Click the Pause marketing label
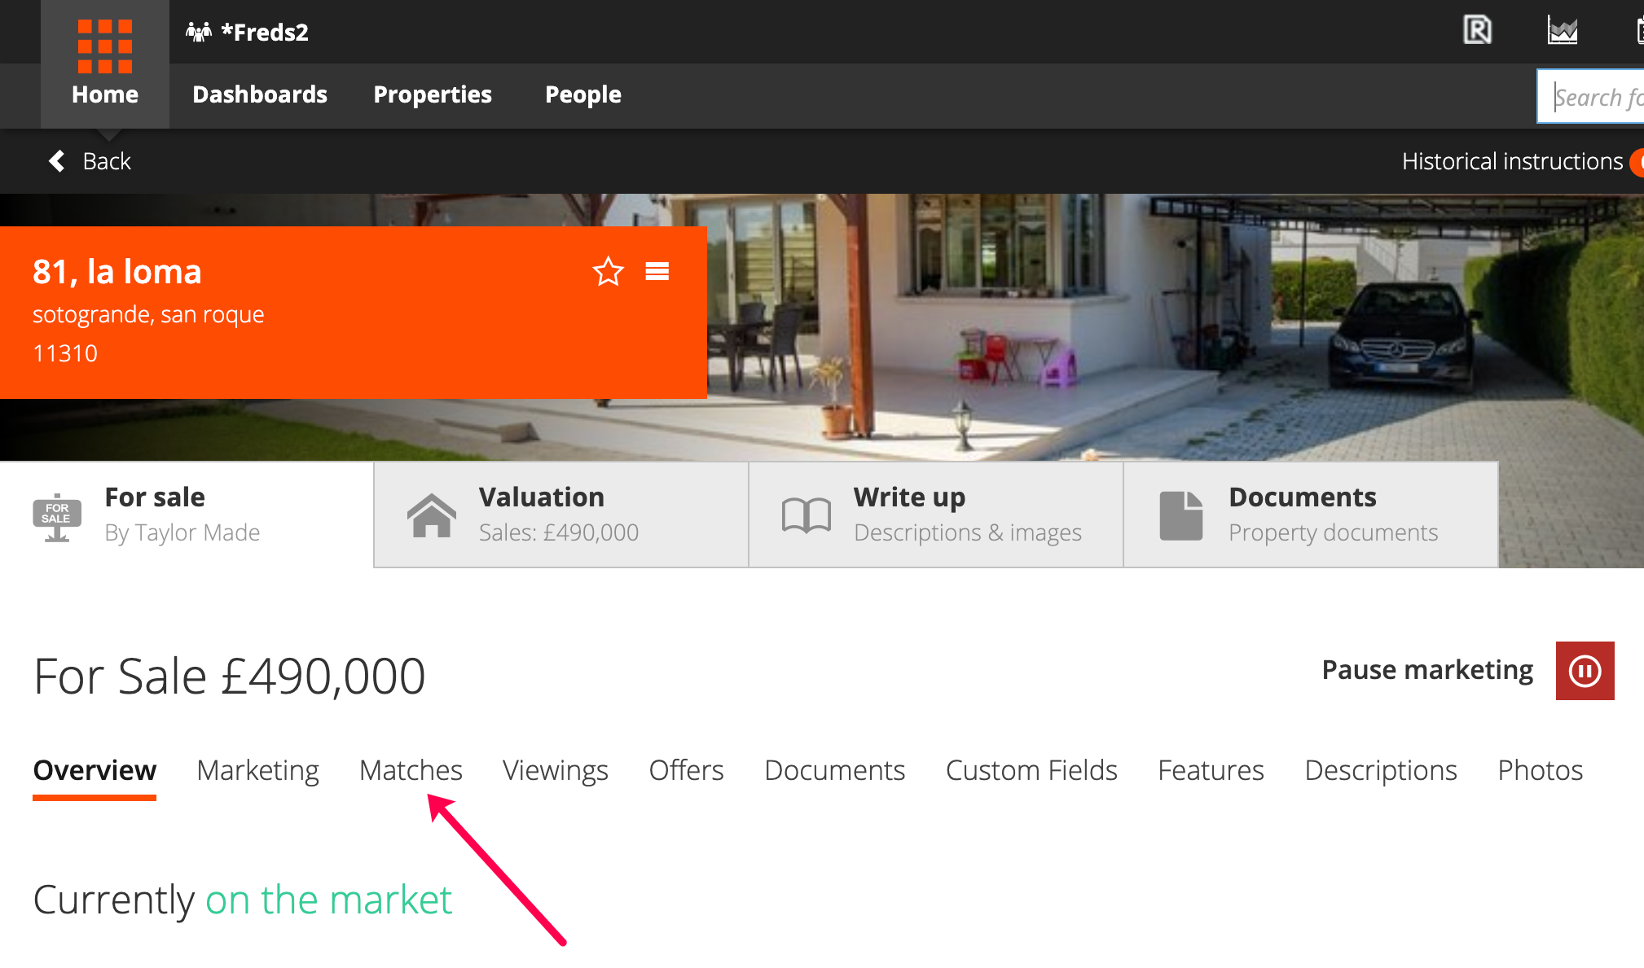The image size is (1644, 968). 1427,670
